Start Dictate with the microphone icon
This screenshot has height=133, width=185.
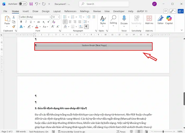click(x=124, y=20)
